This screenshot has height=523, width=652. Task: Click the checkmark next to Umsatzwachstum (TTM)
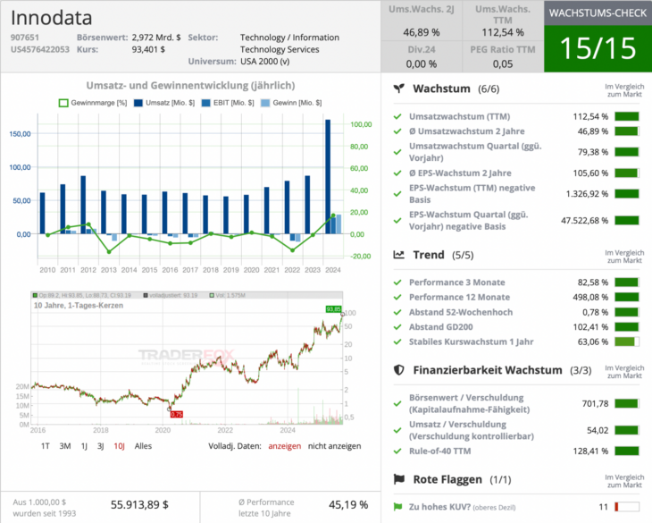tap(398, 116)
